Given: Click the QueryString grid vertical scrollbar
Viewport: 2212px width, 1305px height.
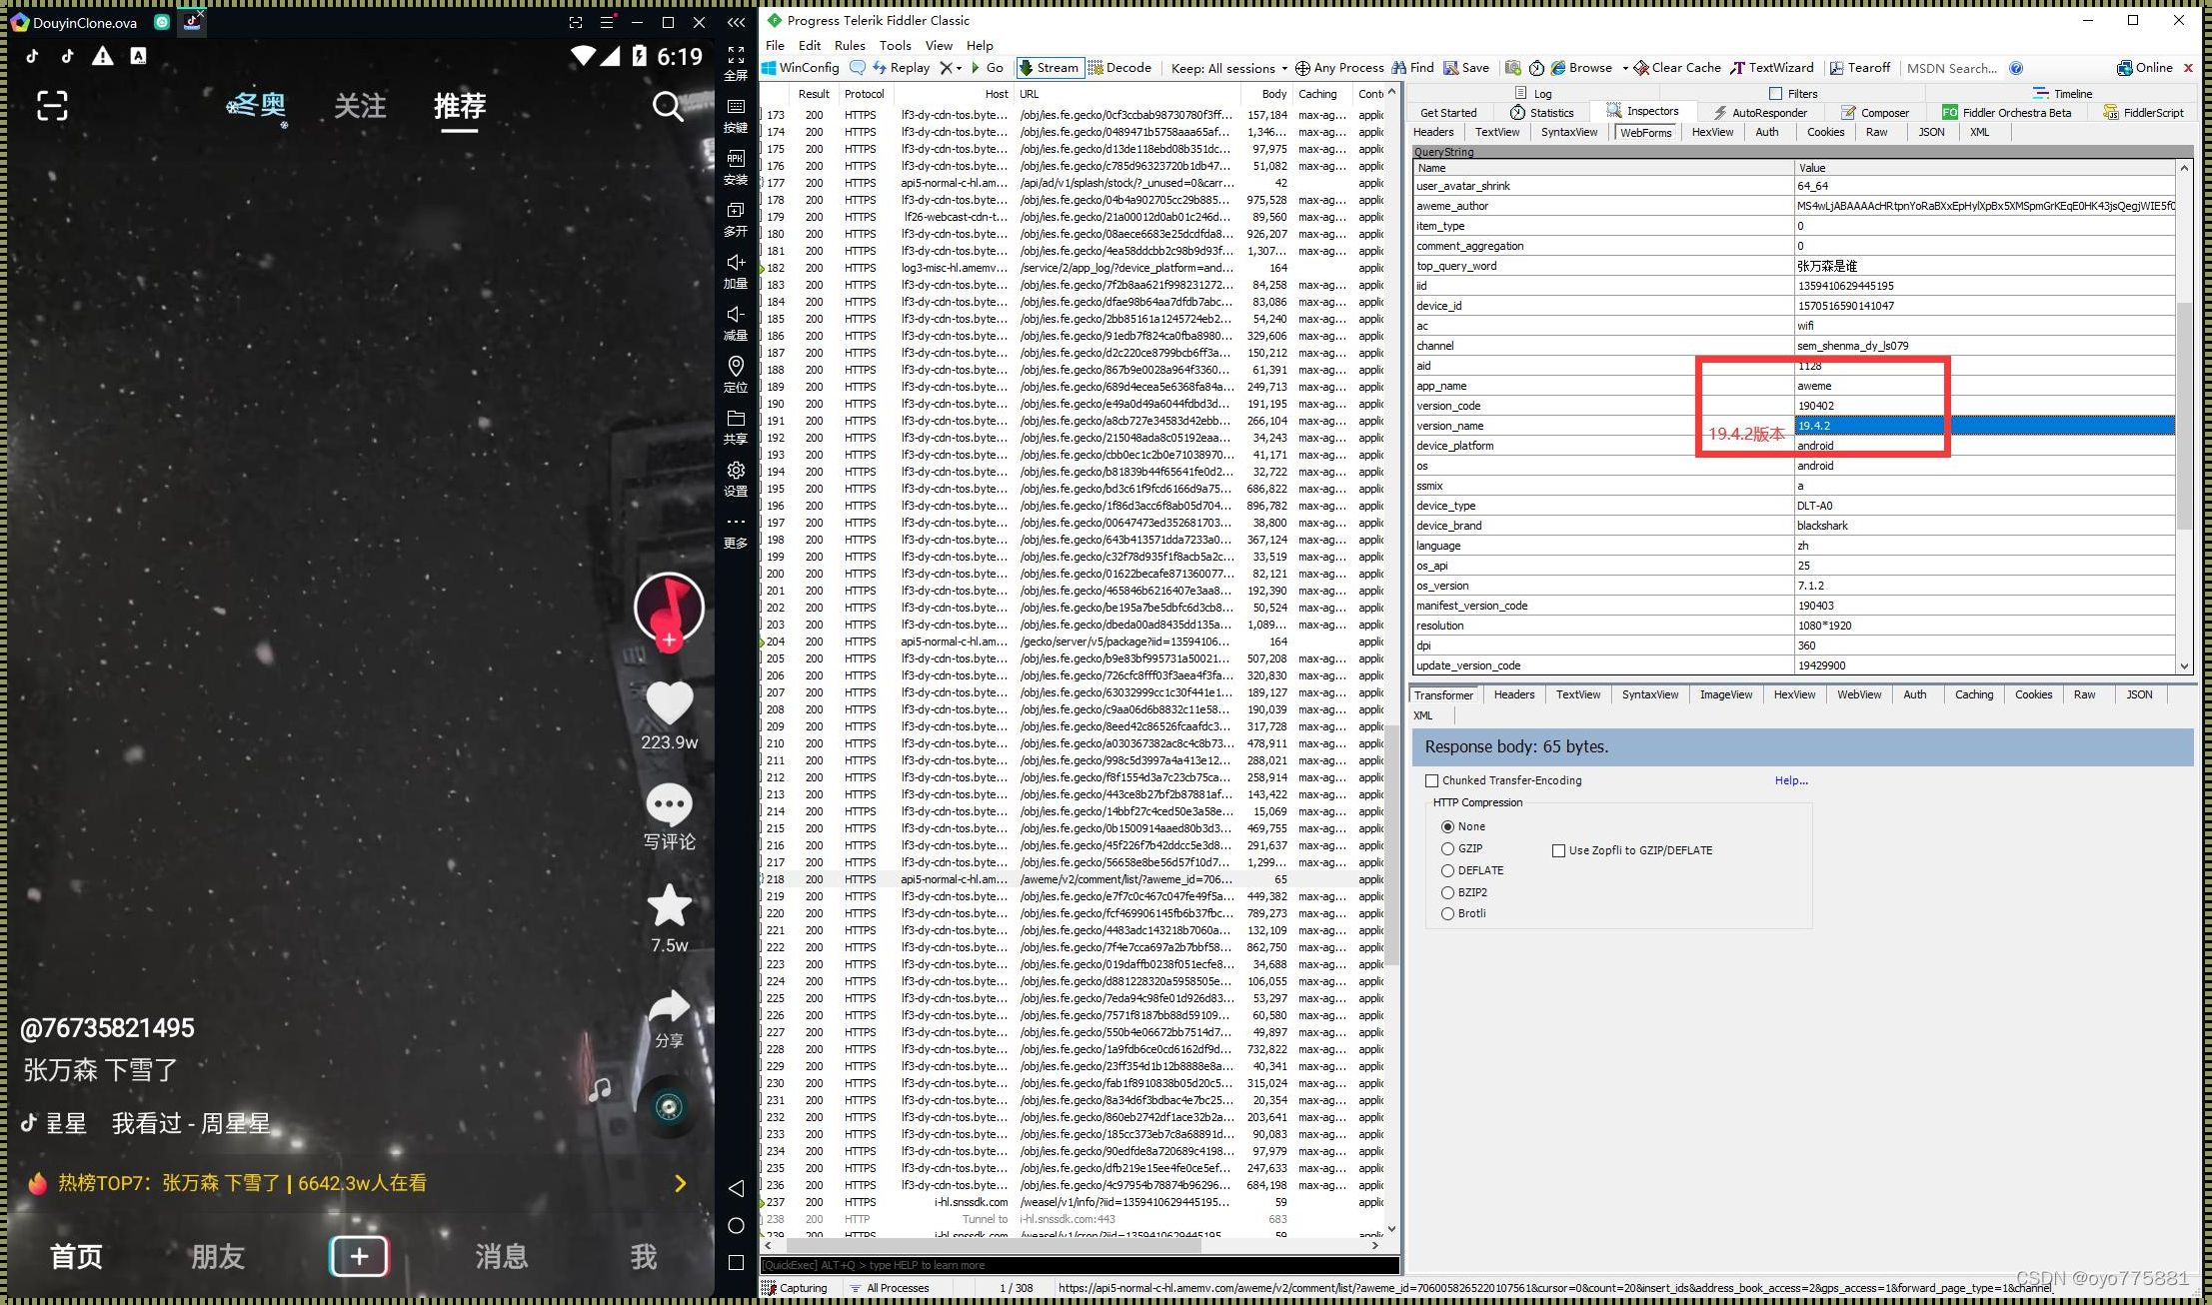Looking at the screenshot, I should 2184,417.
